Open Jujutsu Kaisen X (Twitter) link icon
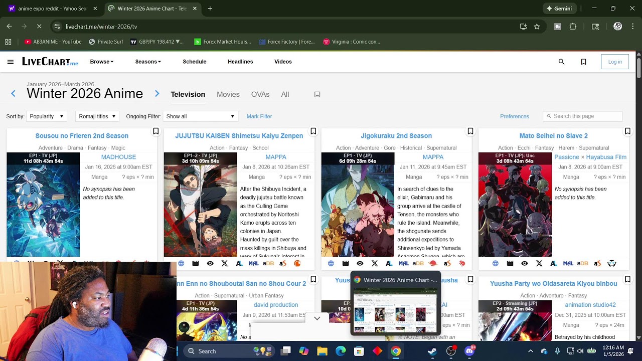 click(x=224, y=263)
